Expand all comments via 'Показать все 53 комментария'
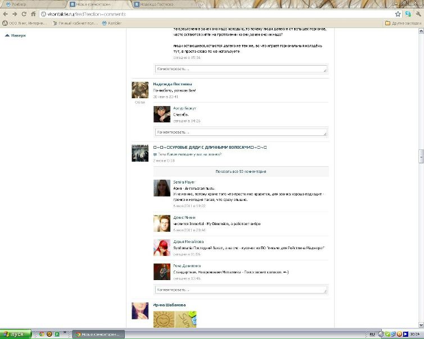The image size is (424, 339). pyautogui.click(x=241, y=171)
